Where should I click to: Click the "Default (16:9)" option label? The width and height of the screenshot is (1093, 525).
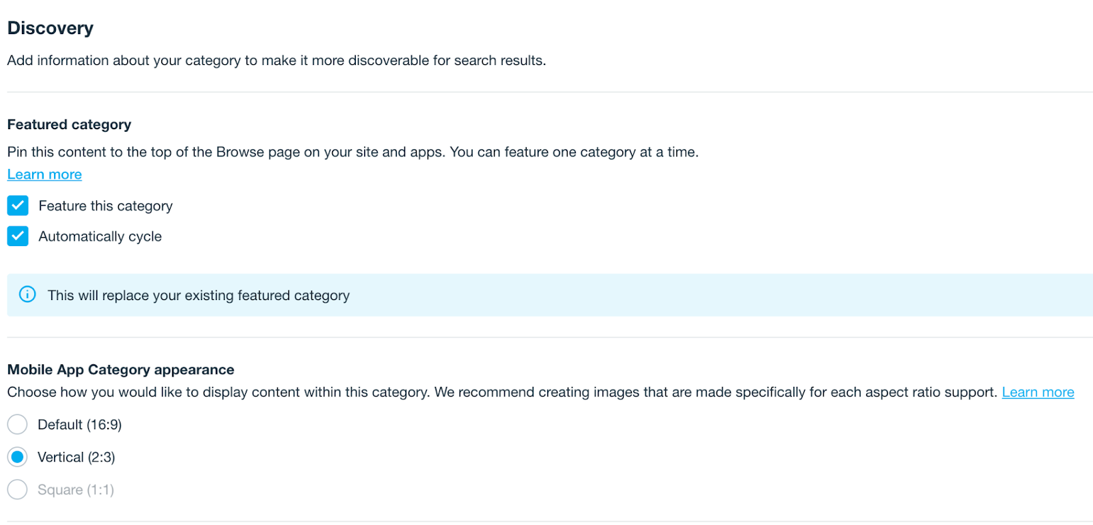[x=79, y=425]
